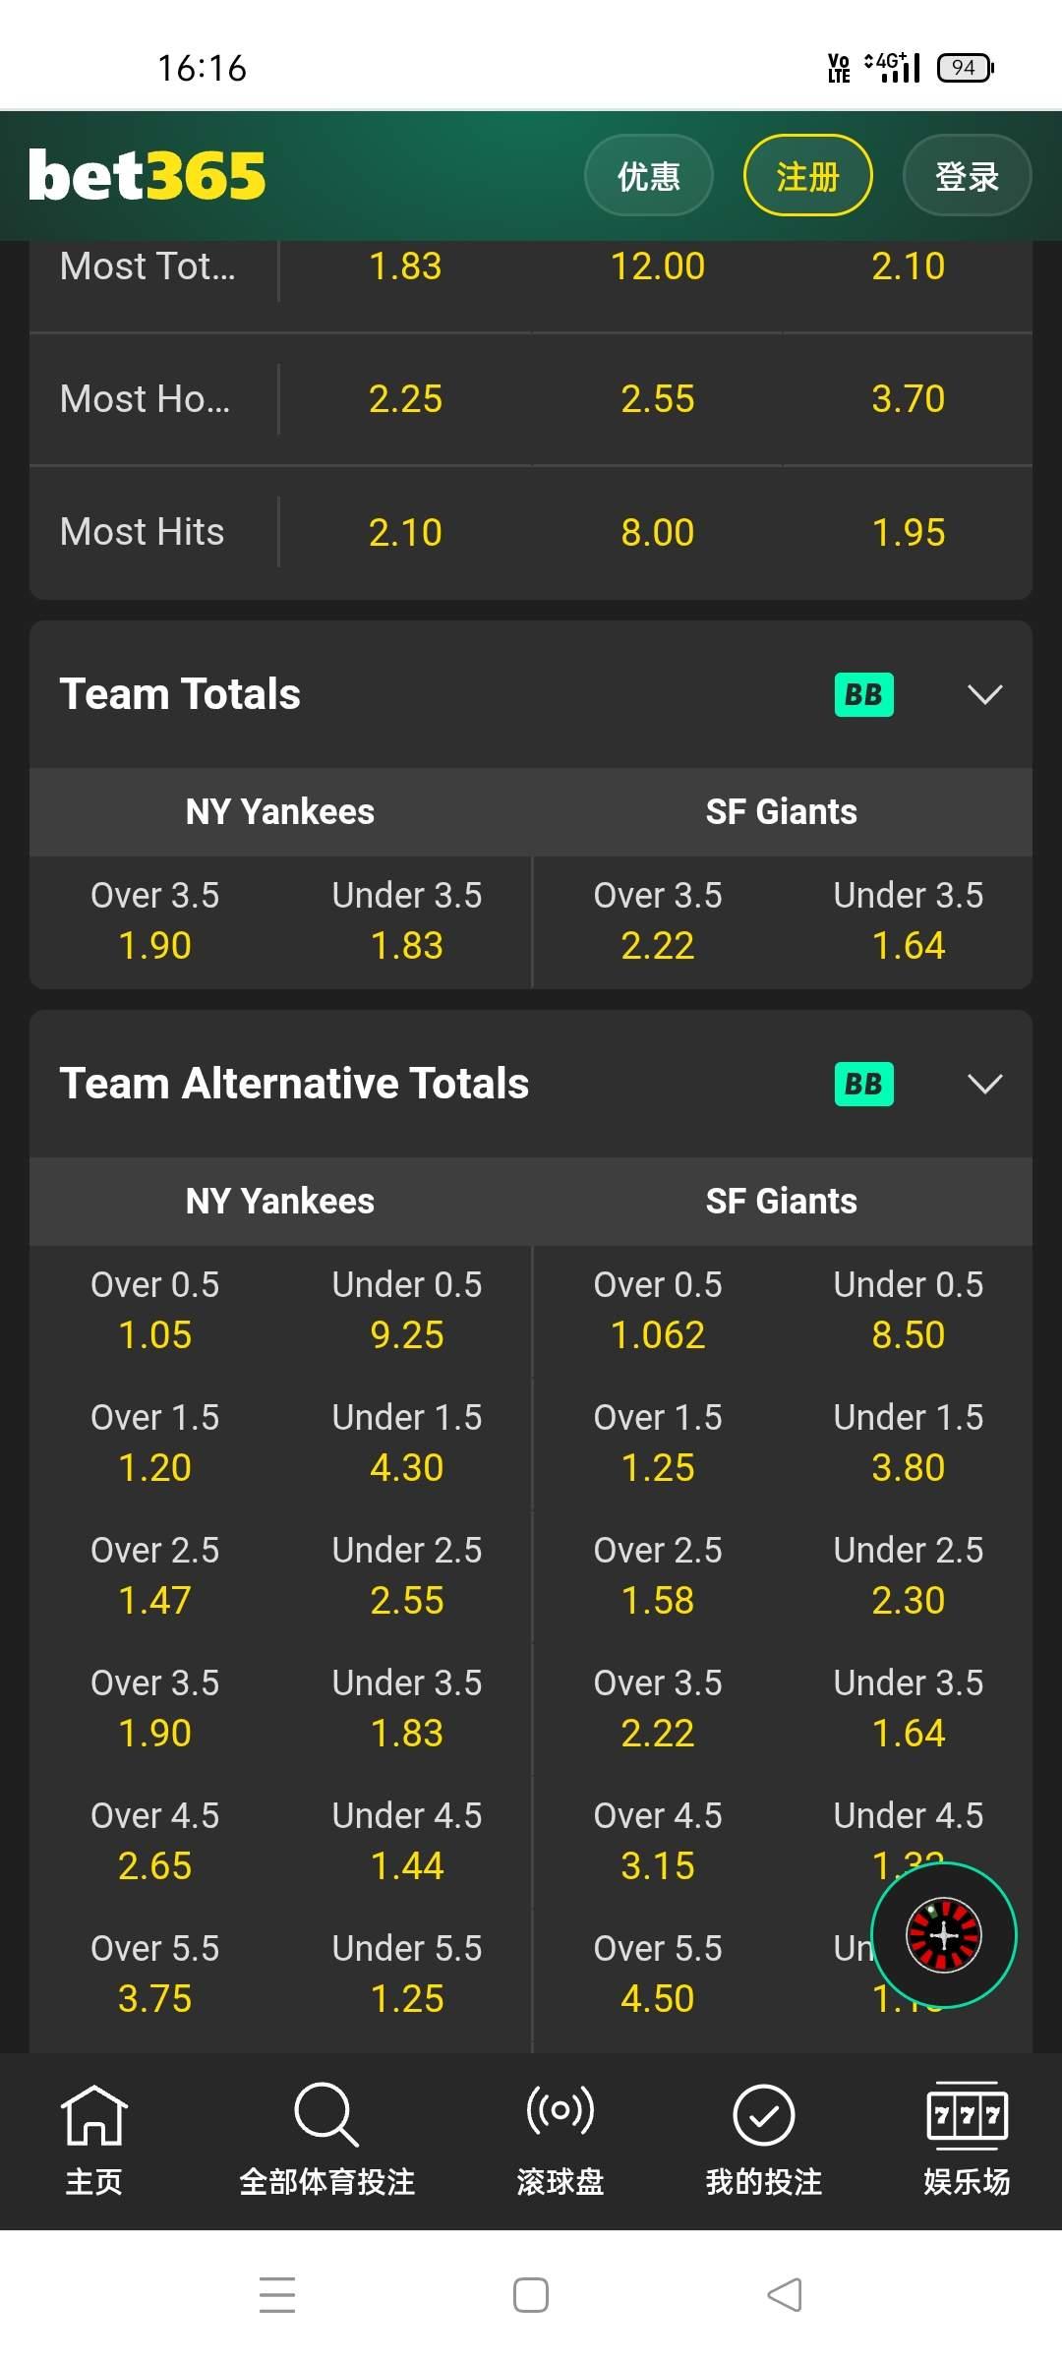Viewport: 1062px width, 2360px height.
Task: Open the 优惠 offers button
Action: [648, 177]
